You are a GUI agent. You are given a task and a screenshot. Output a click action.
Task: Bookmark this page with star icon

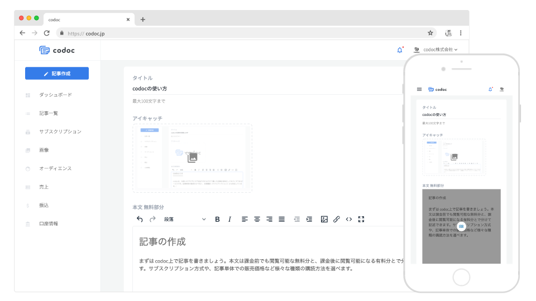click(x=430, y=33)
